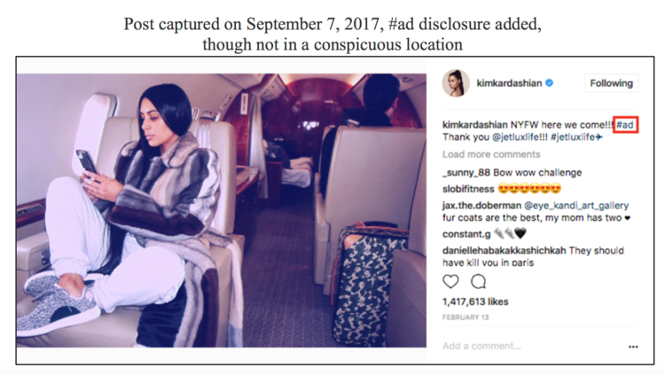Open the constant.g commenter profile

pyautogui.click(x=466, y=234)
